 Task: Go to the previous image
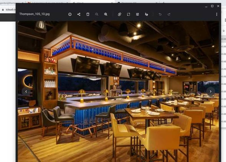point(26,91)
